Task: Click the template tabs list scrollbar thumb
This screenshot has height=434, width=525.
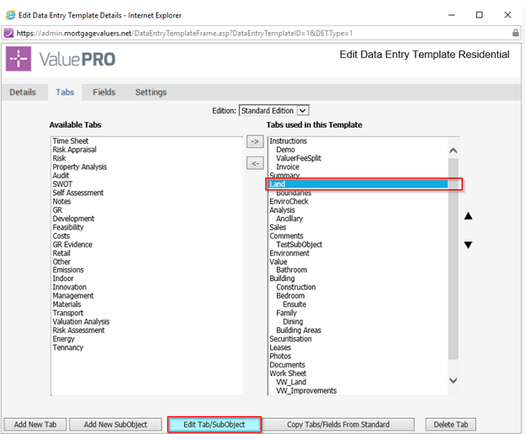Action: pos(453,259)
